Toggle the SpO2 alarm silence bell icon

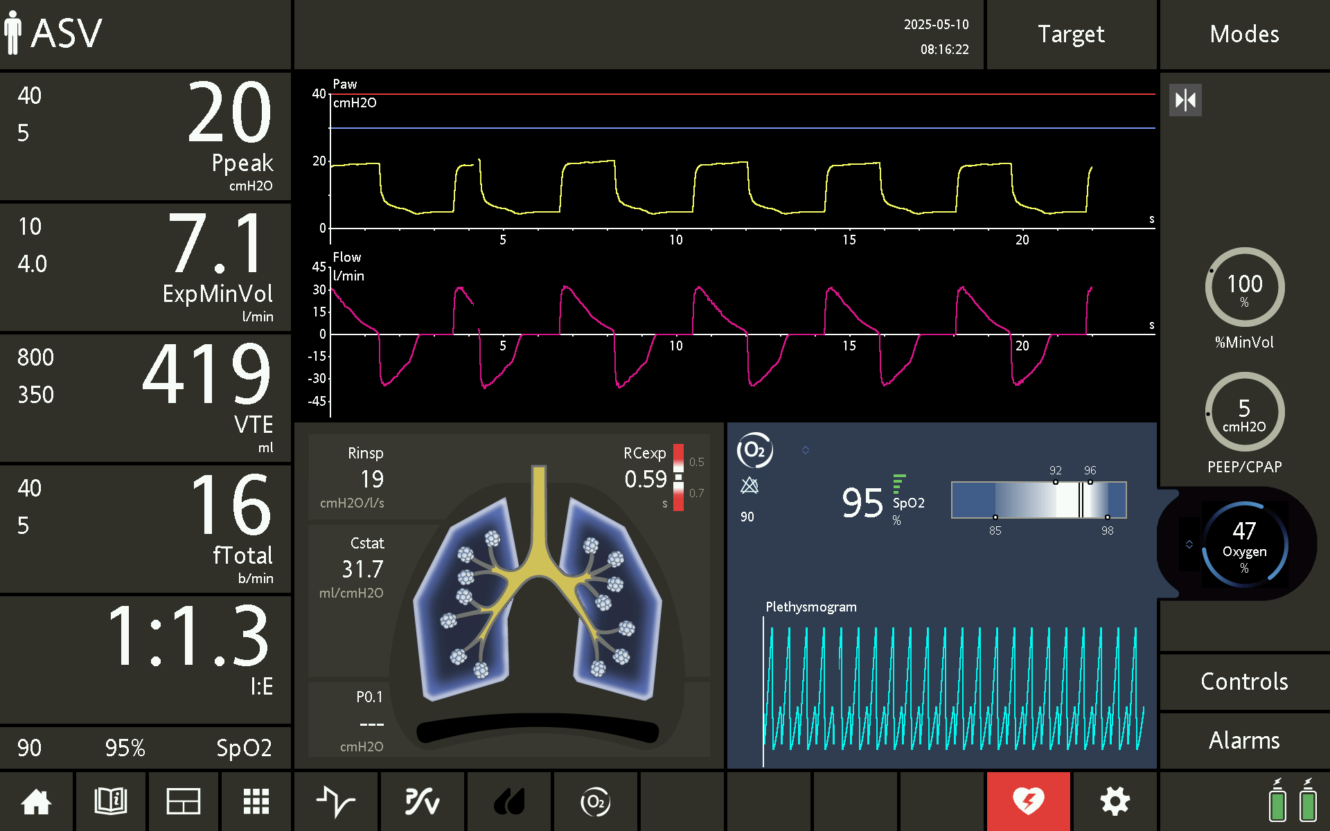(750, 485)
